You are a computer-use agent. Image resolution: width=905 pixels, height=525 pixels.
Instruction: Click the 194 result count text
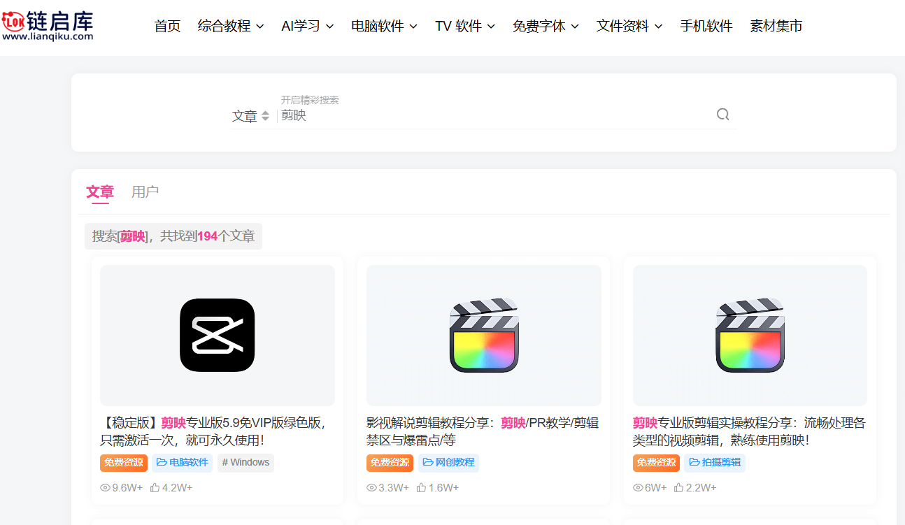(208, 236)
